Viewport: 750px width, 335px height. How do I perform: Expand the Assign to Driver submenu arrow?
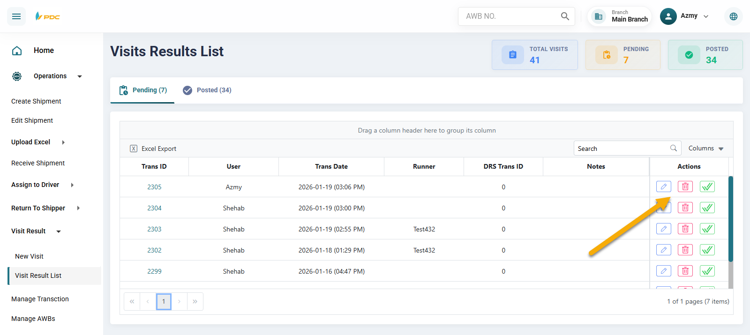point(72,185)
